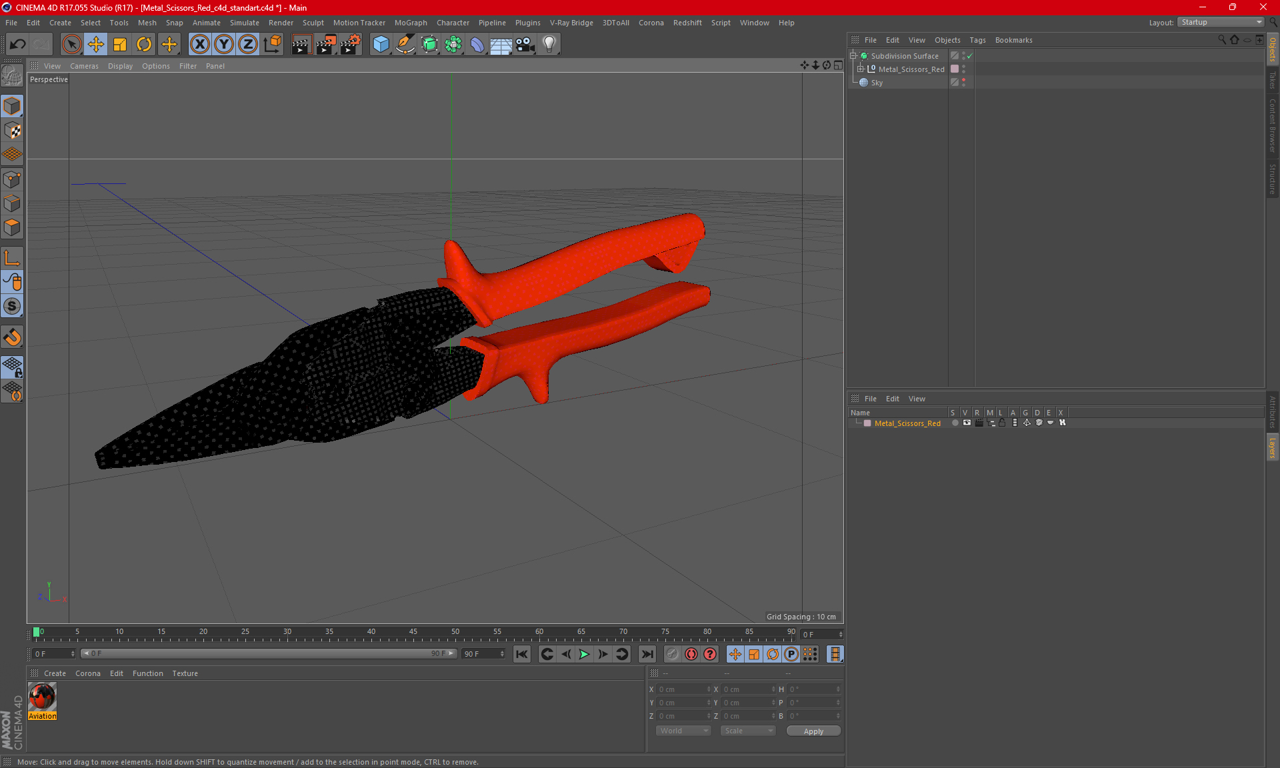Open Edit Render Settings

point(351,45)
